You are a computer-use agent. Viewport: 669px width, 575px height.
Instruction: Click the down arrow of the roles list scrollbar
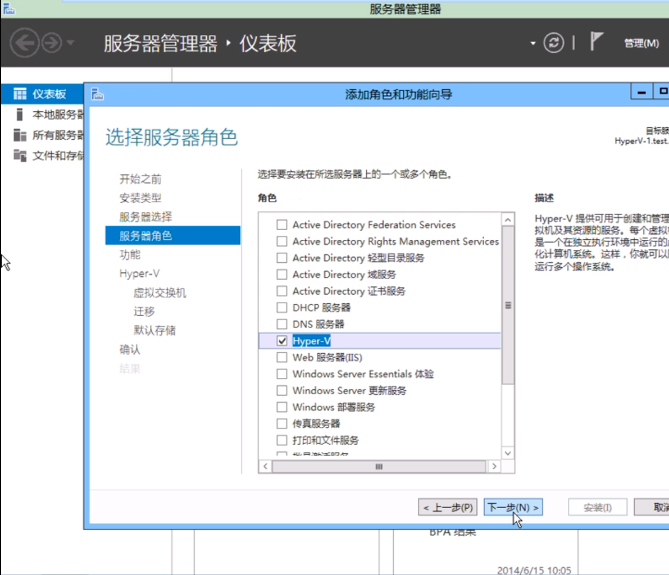pos(507,453)
